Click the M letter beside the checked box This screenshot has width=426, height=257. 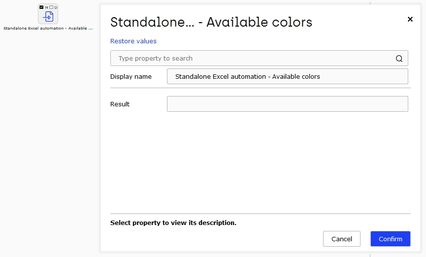click(x=46, y=7)
